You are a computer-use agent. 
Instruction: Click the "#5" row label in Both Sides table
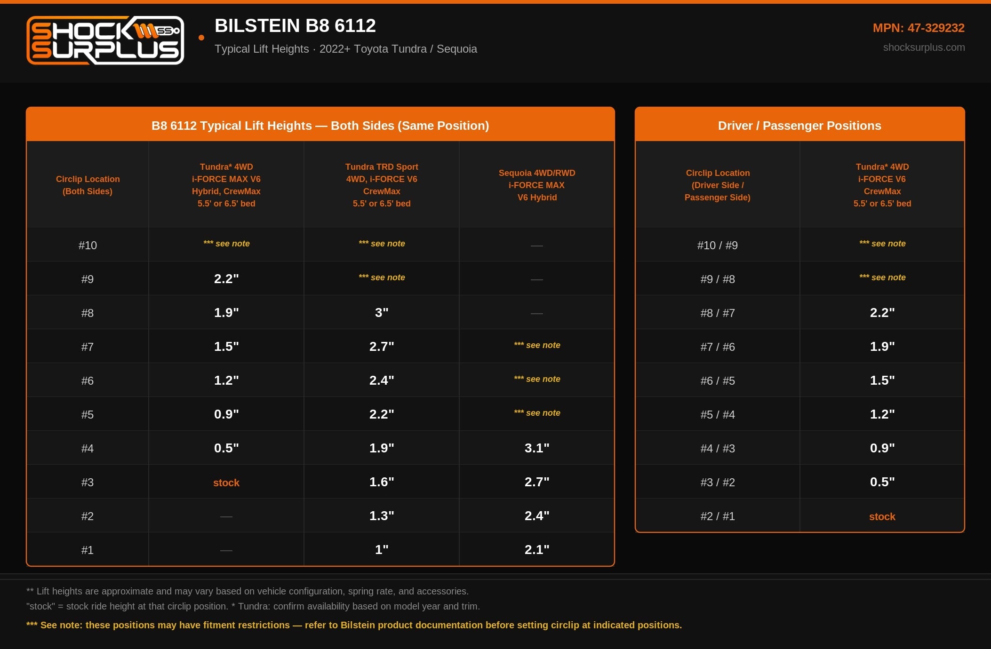pyautogui.click(x=88, y=415)
